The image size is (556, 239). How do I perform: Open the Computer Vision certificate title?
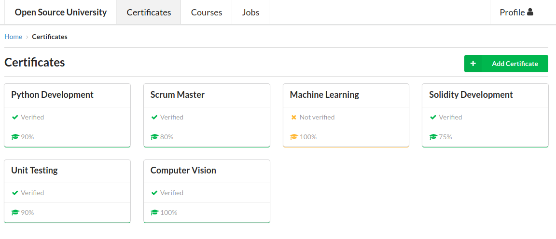tap(183, 171)
